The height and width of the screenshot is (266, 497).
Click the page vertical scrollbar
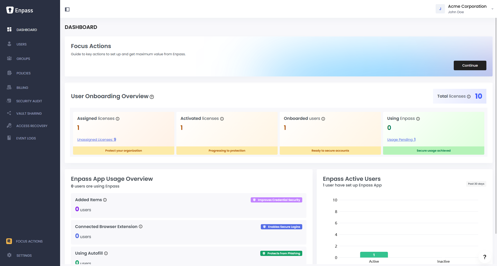(496, 125)
